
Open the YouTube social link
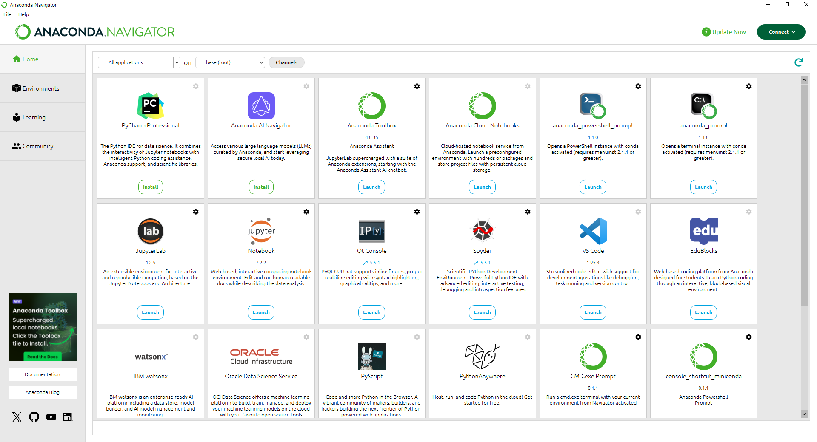tap(51, 417)
